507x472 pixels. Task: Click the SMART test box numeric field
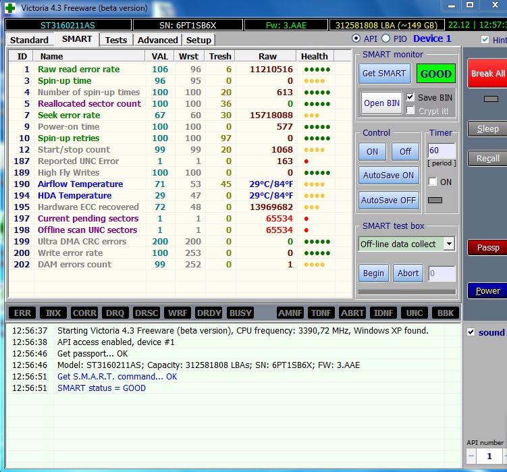[442, 273]
